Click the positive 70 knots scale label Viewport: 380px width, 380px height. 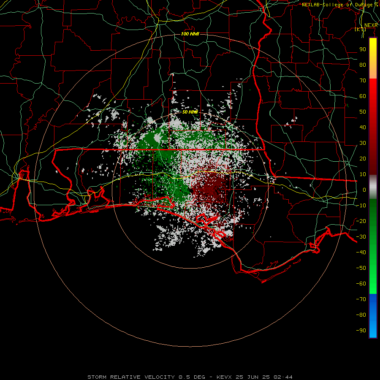click(363, 81)
